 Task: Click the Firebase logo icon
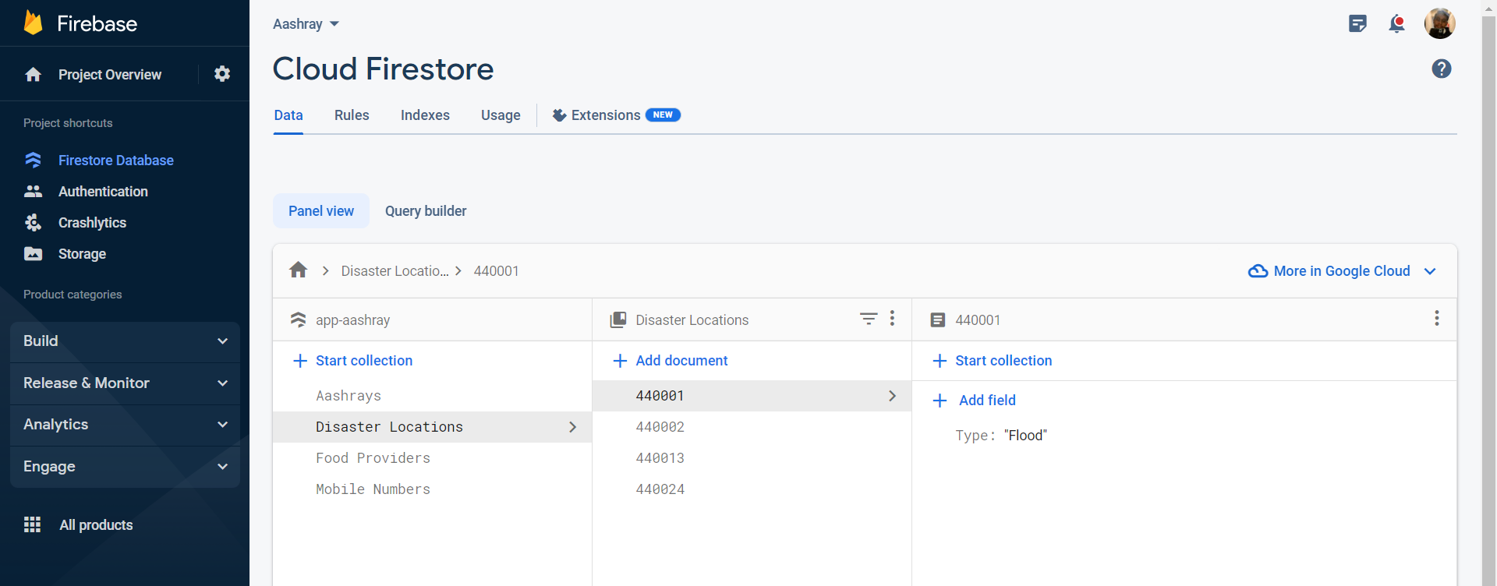point(33,23)
